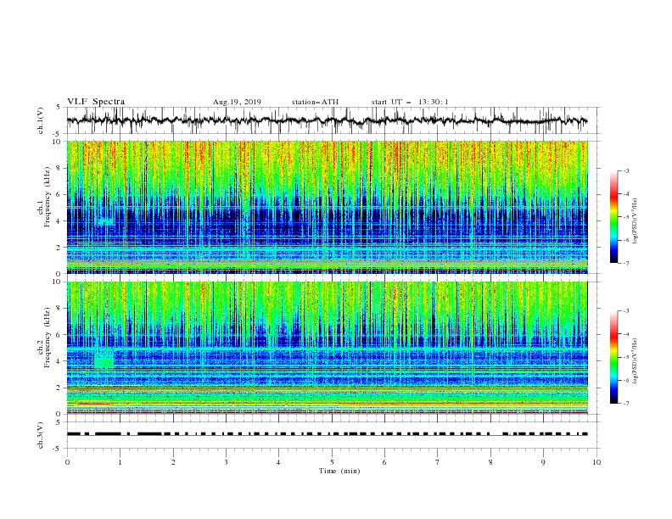The width and height of the screenshot is (672, 519).
Task: Click the "6" frequency tick of ch.2 spectrogram
Action: click(x=59, y=334)
